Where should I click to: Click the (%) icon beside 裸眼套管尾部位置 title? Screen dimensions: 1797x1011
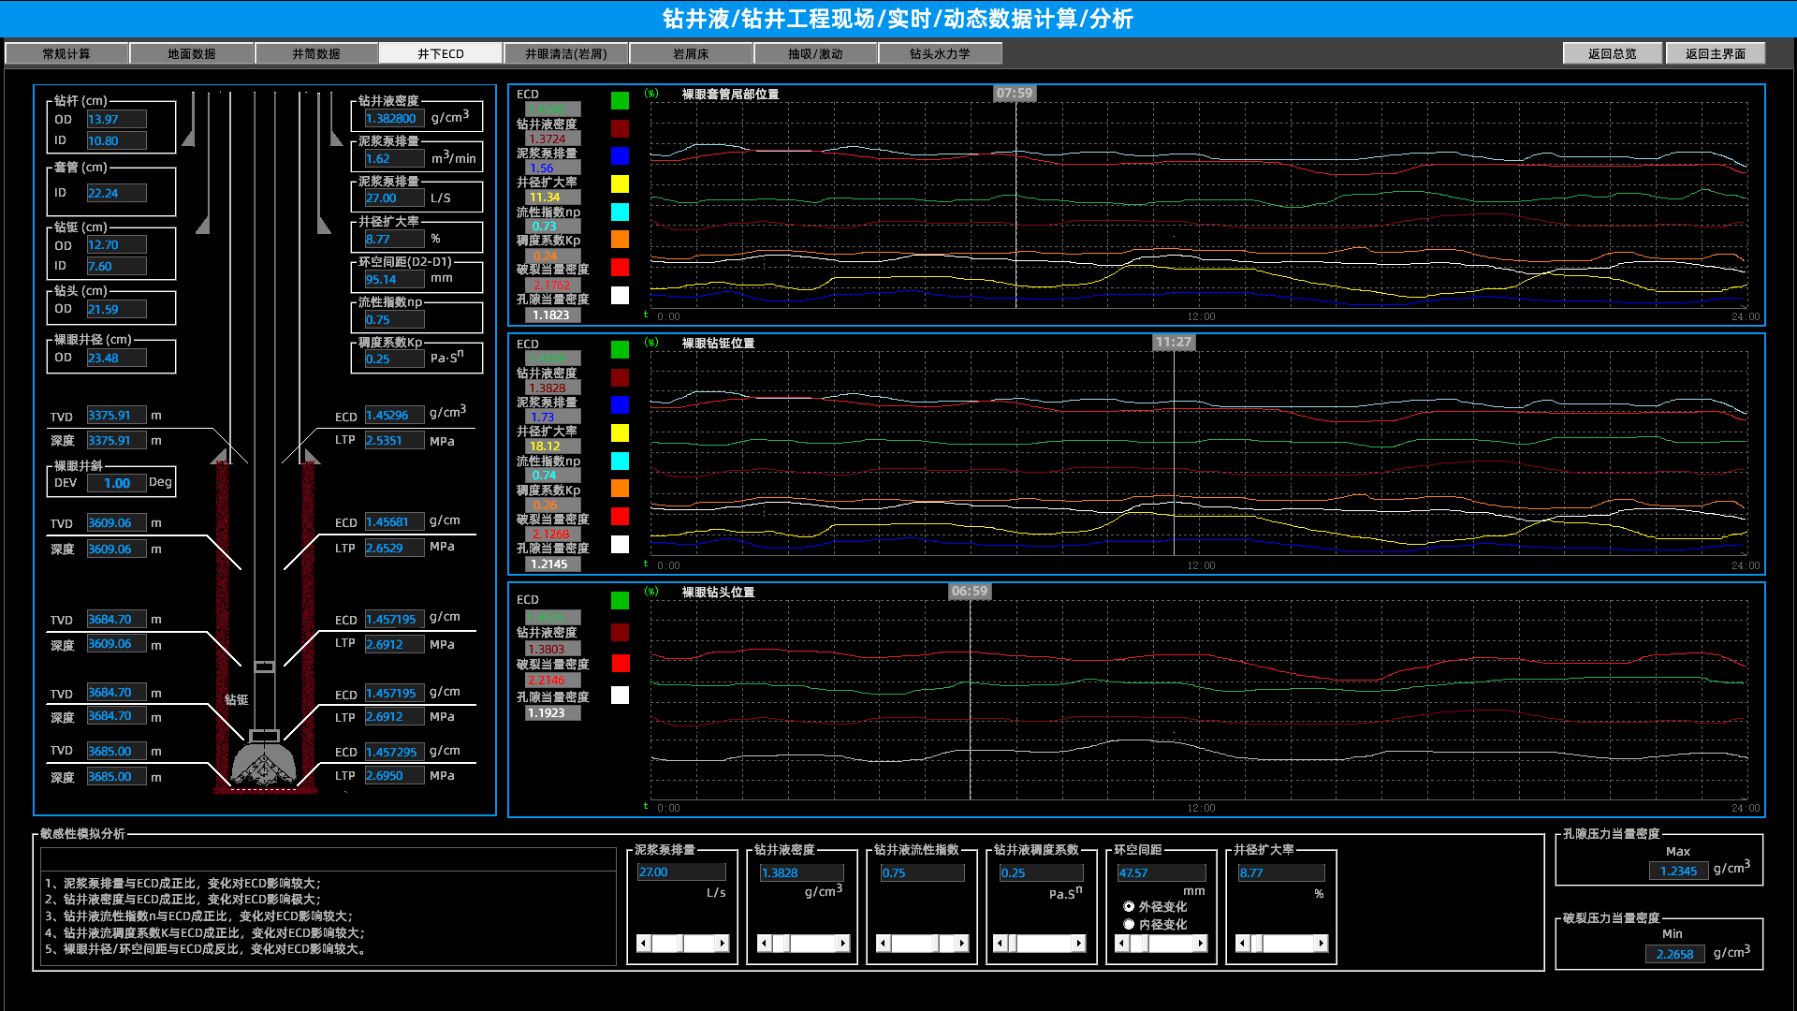coord(651,94)
